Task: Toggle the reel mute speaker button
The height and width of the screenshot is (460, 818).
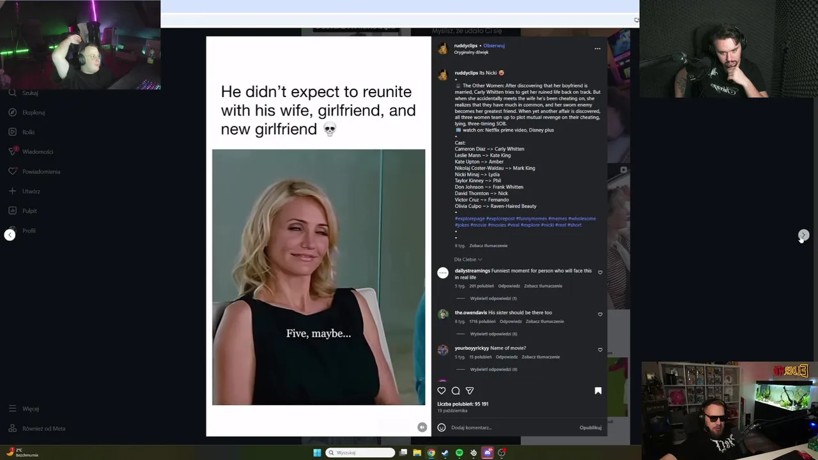Action: [x=422, y=427]
